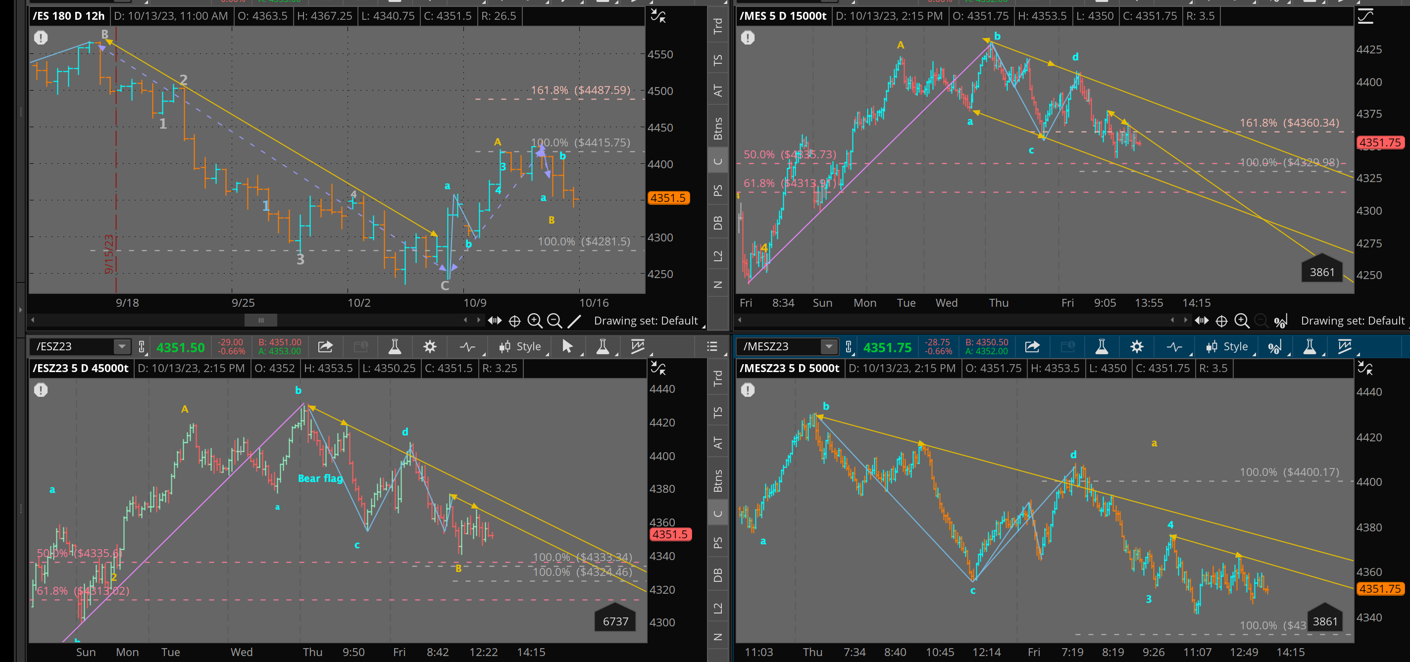Click warning icon on /MES 15000t chart

coord(748,38)
